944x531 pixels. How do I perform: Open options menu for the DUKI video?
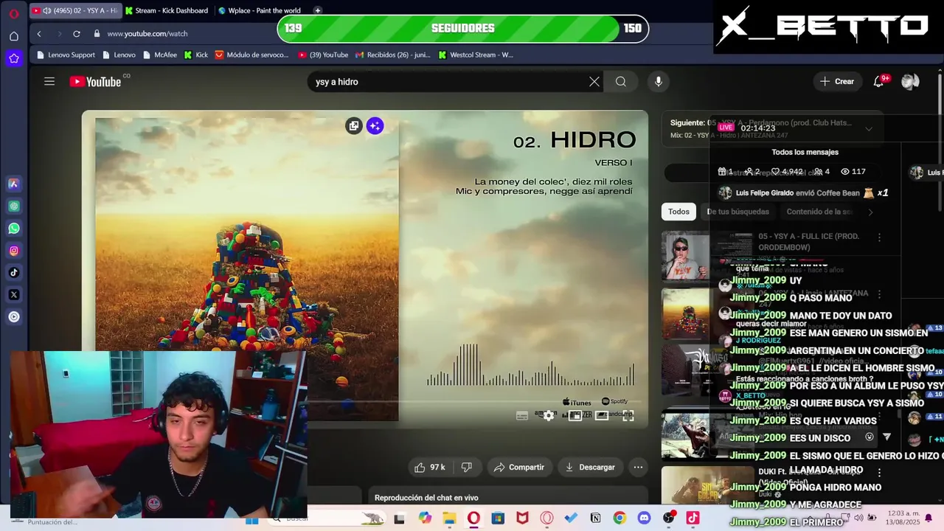point(879,472)
